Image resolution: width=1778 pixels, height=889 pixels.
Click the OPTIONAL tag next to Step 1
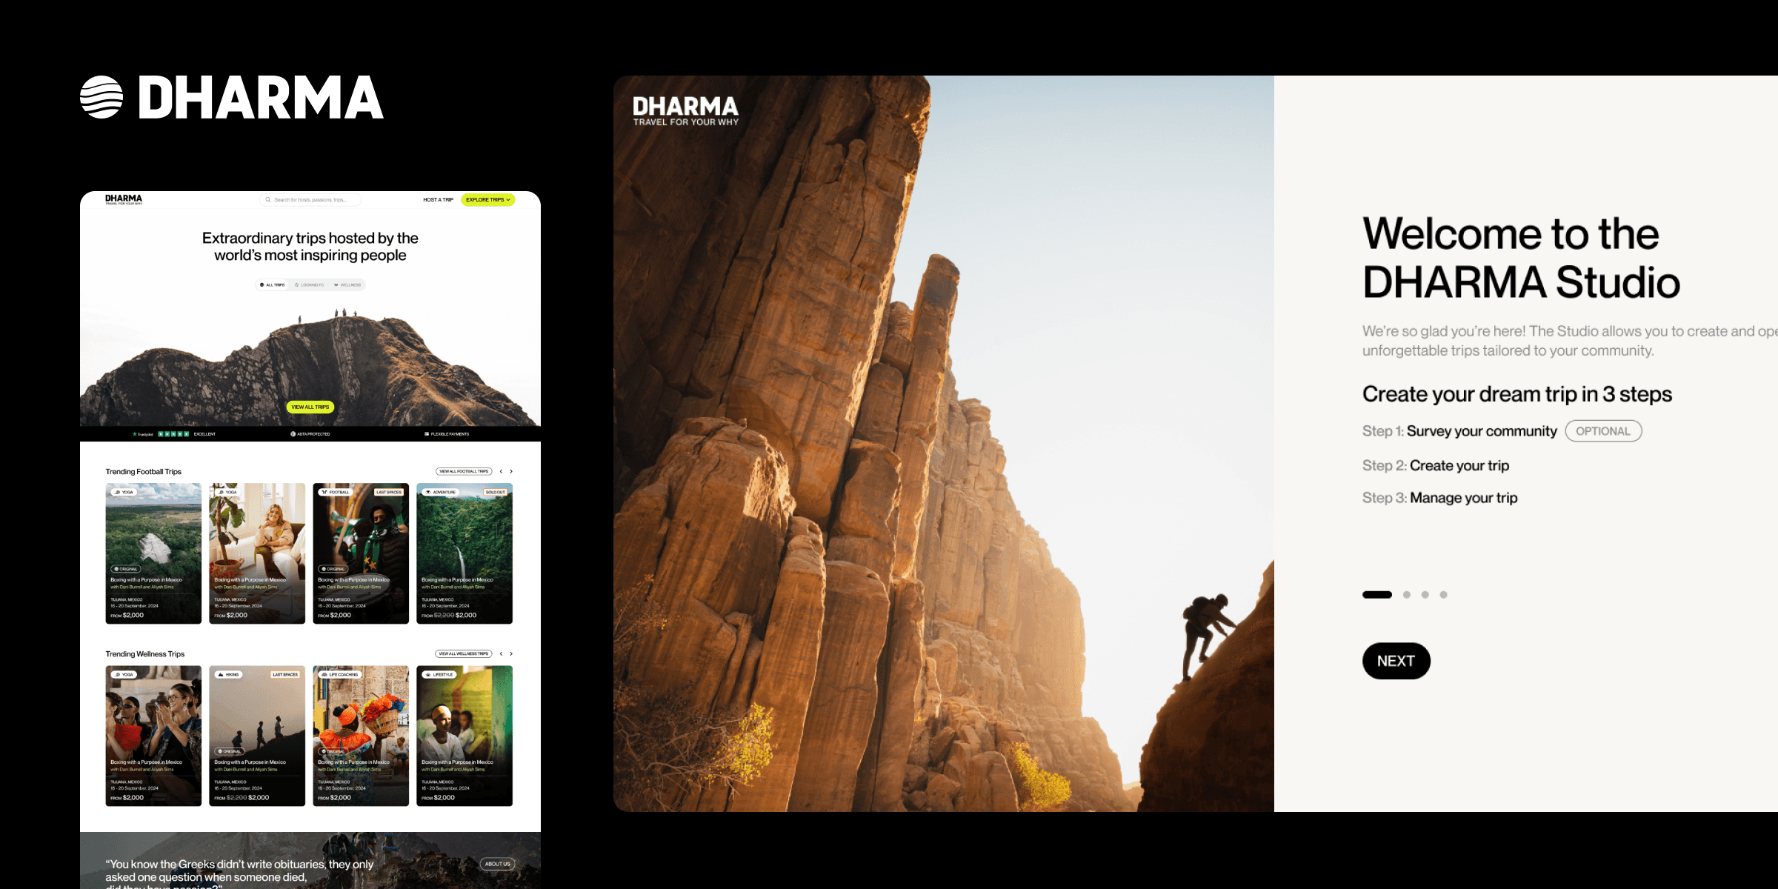[x=1602, y=431]
